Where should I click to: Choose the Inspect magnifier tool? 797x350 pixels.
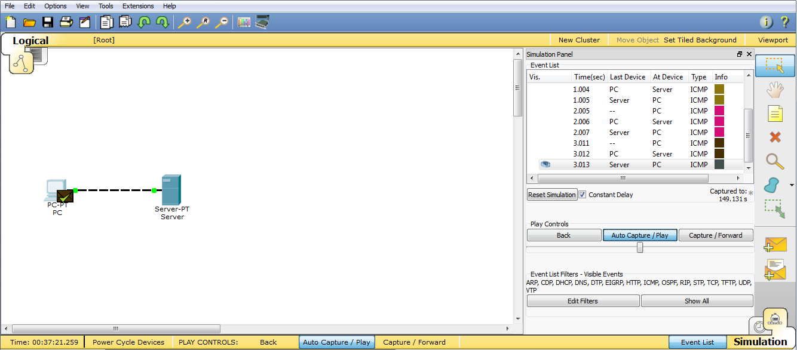pos(775,161)
